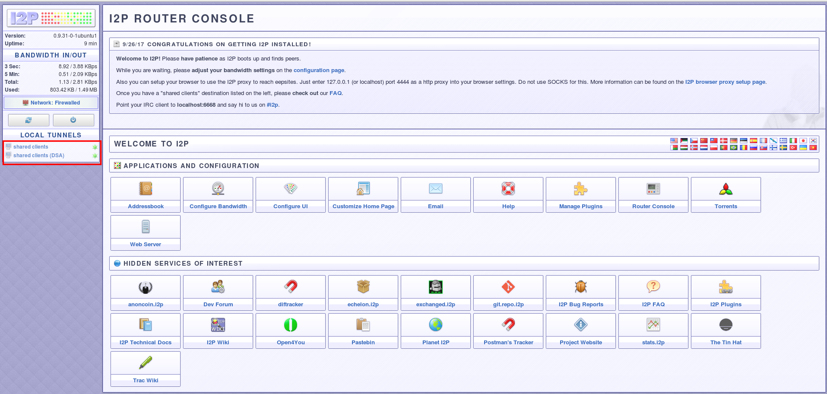This screenshot has height=394, width=827.
Task: Open The Tin Hat icon
Action: click(x=726, y=325)
